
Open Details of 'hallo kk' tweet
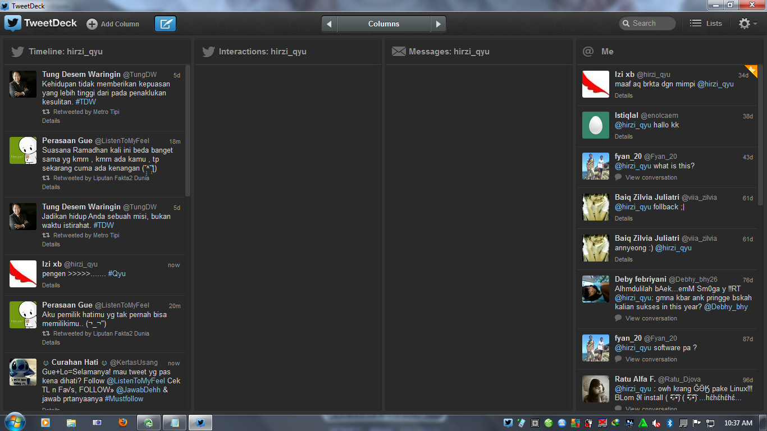[x=624, y=136]
